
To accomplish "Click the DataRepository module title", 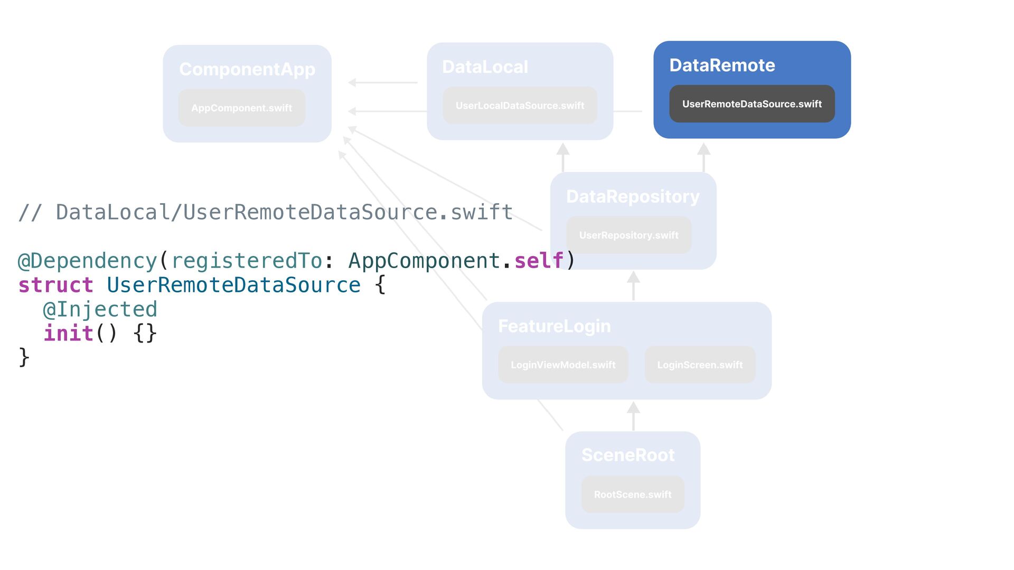I will tap(633, 196).
